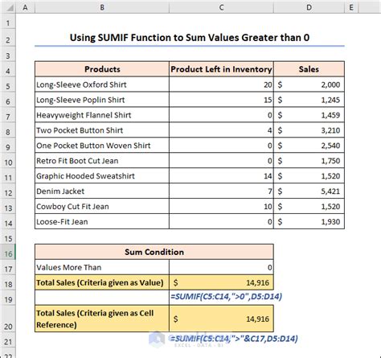Select column B header

102,7
